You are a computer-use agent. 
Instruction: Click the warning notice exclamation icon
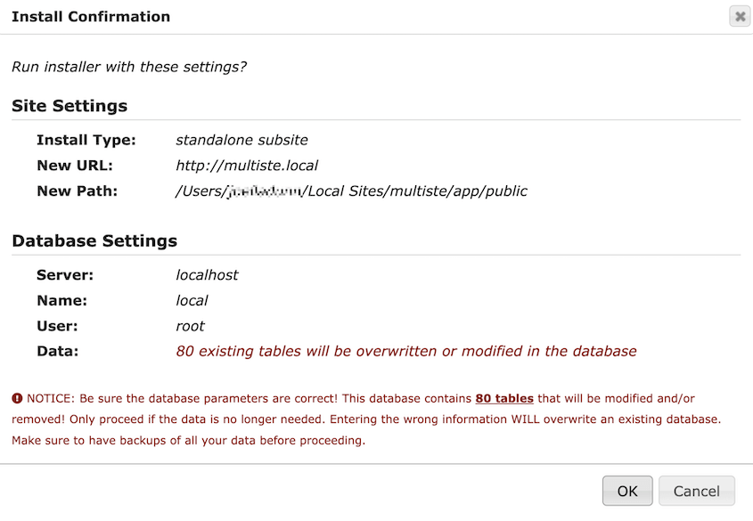pyautogui.click(x=18, y=398)
